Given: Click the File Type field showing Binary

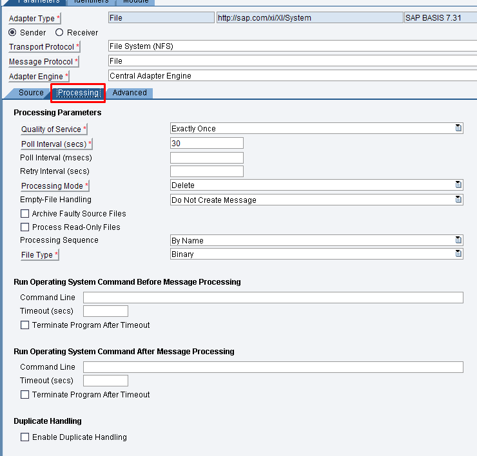Looking at the screenshot, I should (x=316, y=254).
